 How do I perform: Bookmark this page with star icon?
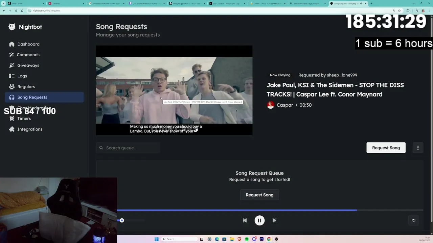[x=399, y=10]
